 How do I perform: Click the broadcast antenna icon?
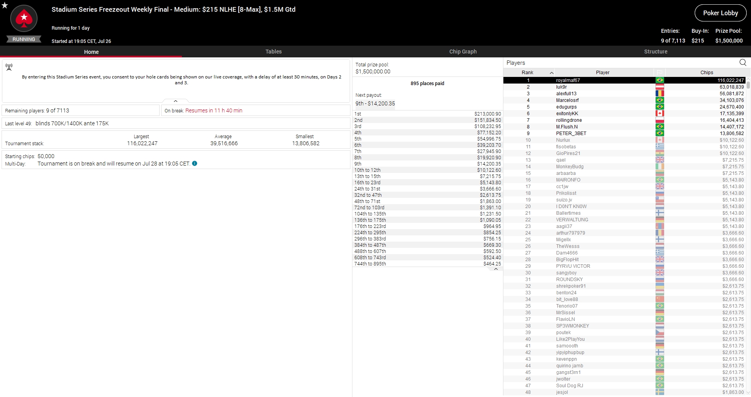(9, 67)
